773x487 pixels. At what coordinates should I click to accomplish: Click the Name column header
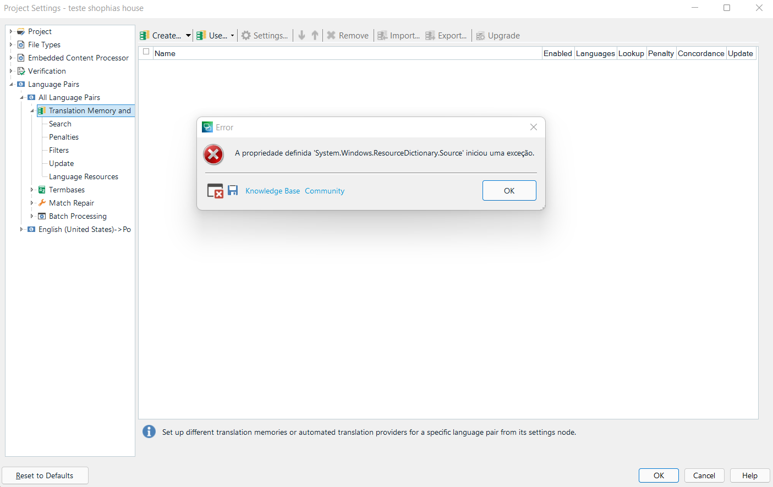point(348,53)
